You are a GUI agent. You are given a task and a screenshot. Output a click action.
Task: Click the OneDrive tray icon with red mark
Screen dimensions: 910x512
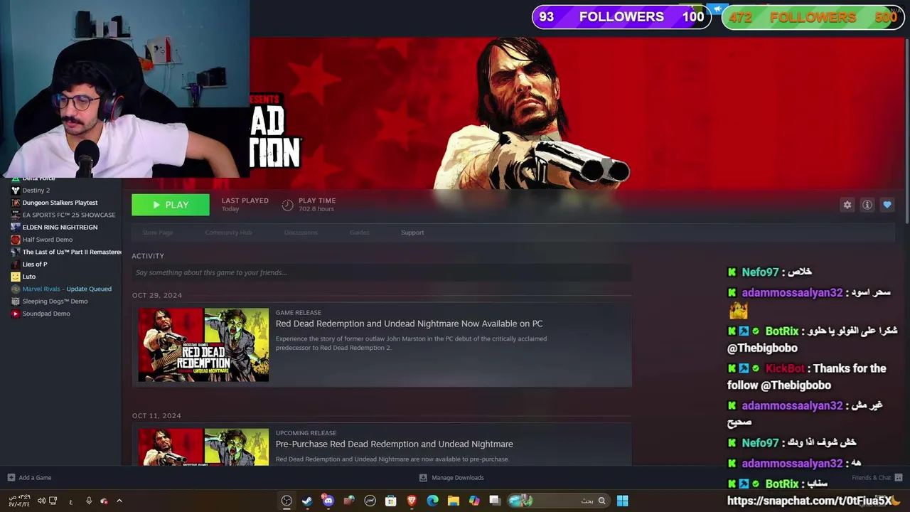click(104, 501)
